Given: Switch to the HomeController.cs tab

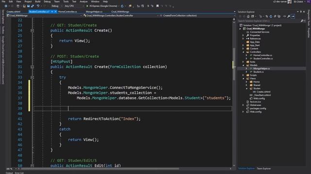Looking at the screenshot, I should pos(68,12).
